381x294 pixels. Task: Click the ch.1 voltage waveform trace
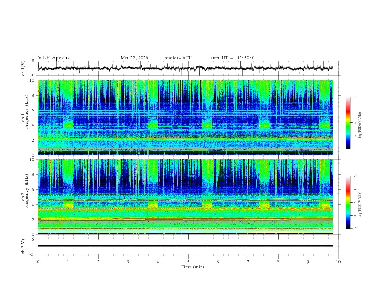click(185, 68)
